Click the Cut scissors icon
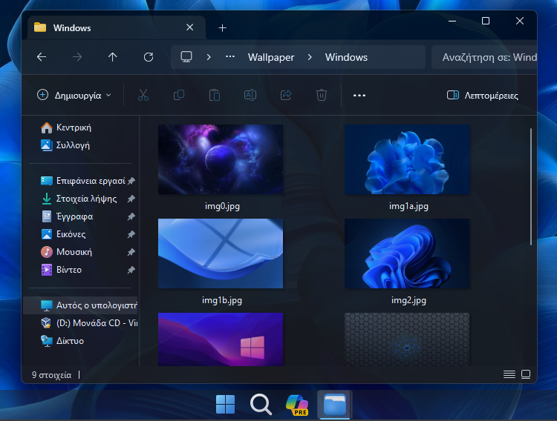This screenshot has width=557, height=421. (143, 95)
